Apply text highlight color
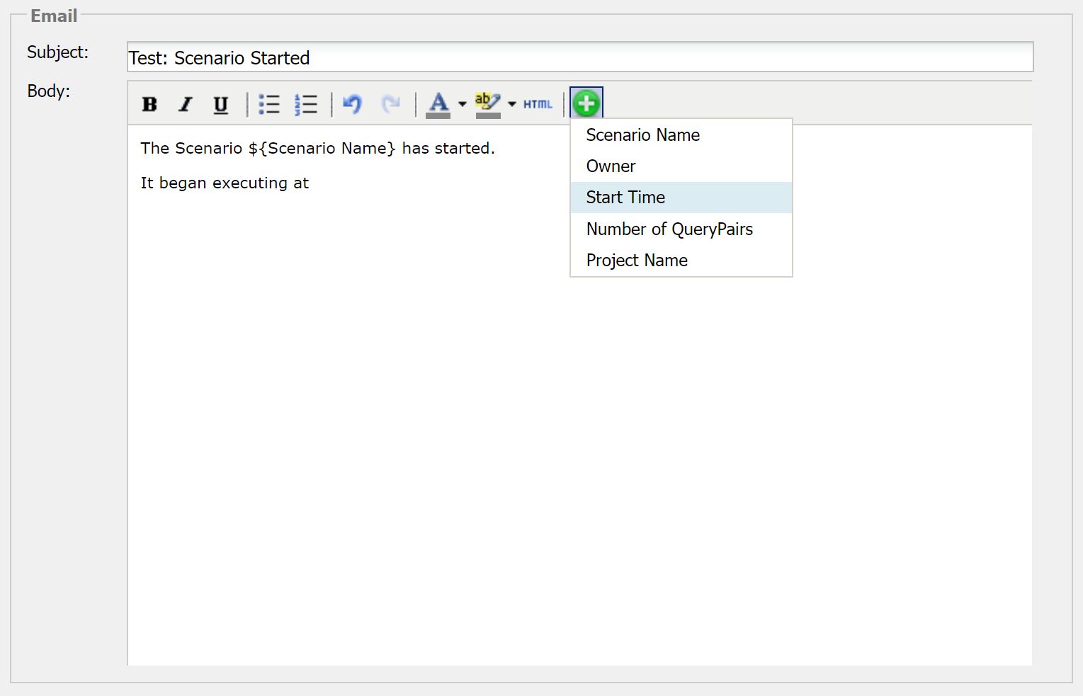 click(x=488, y=104)
